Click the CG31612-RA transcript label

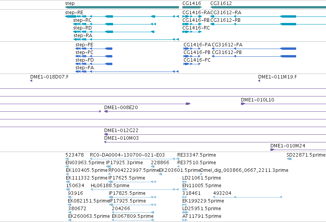coord(226,13)
